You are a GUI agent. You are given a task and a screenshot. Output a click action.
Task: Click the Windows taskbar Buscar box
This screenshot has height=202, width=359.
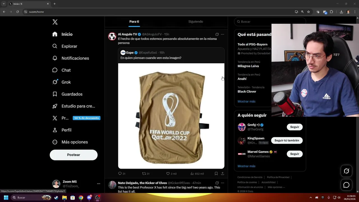(31, 198)
